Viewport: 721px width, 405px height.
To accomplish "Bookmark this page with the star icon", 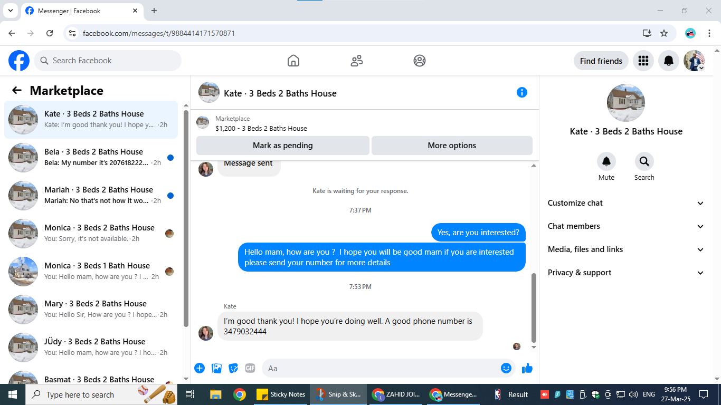I will [664, 33].
